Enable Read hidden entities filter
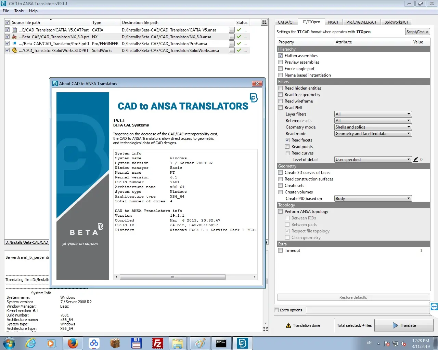 [281, 88]
